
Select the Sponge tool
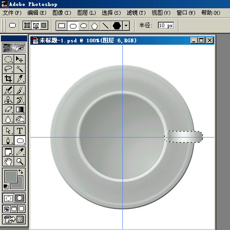(x=20, y=119)
